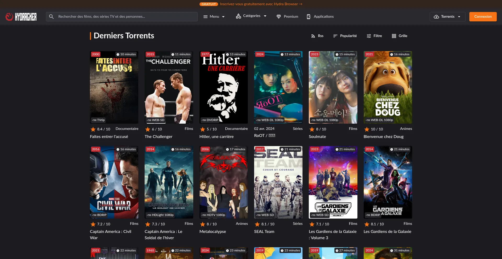This screenshot has width=502, height=259.
Task: Click the Catégories shapes icon
Action: [x=238, y=16]
